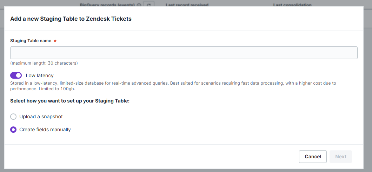Click the Low latency label text
This screenshot has height=172, width=372.
pos(40,75)
